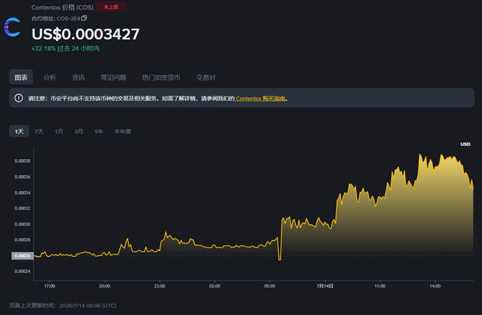Click the 0.00036 y-axis label
Screen dimensions: 482x315
click(x=22, y=176)
